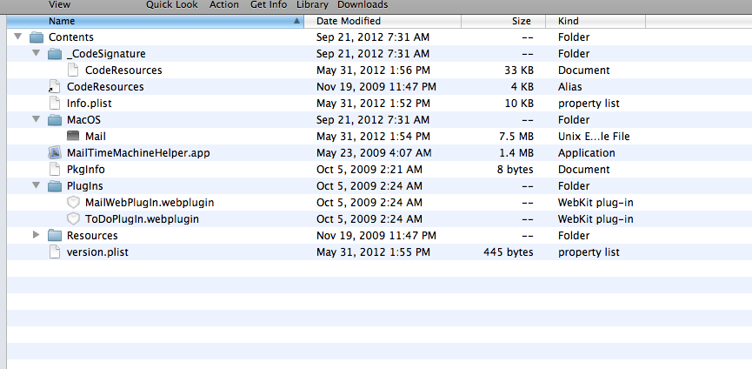Select the Info.plist file name
752x369 pixels.
click(90, 104)
